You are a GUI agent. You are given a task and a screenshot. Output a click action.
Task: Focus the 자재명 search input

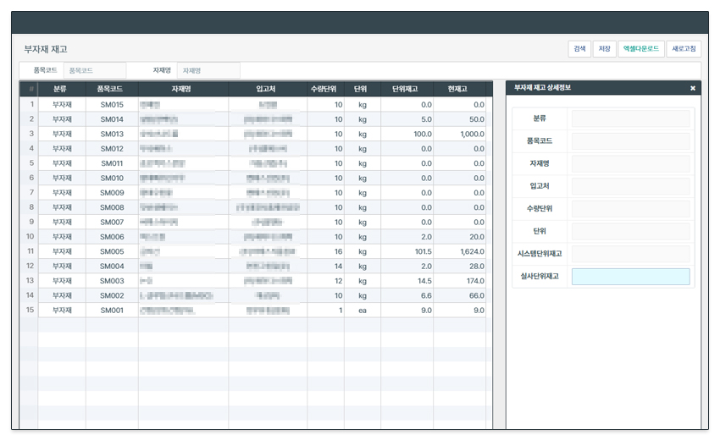pyautogui.click(x=208, y=70)
